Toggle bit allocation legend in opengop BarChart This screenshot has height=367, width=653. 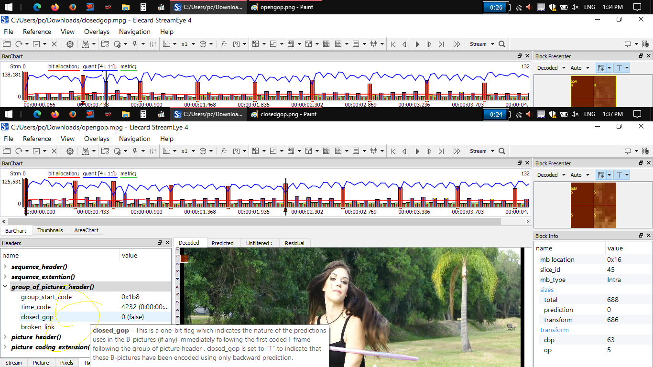click(64, 174)
